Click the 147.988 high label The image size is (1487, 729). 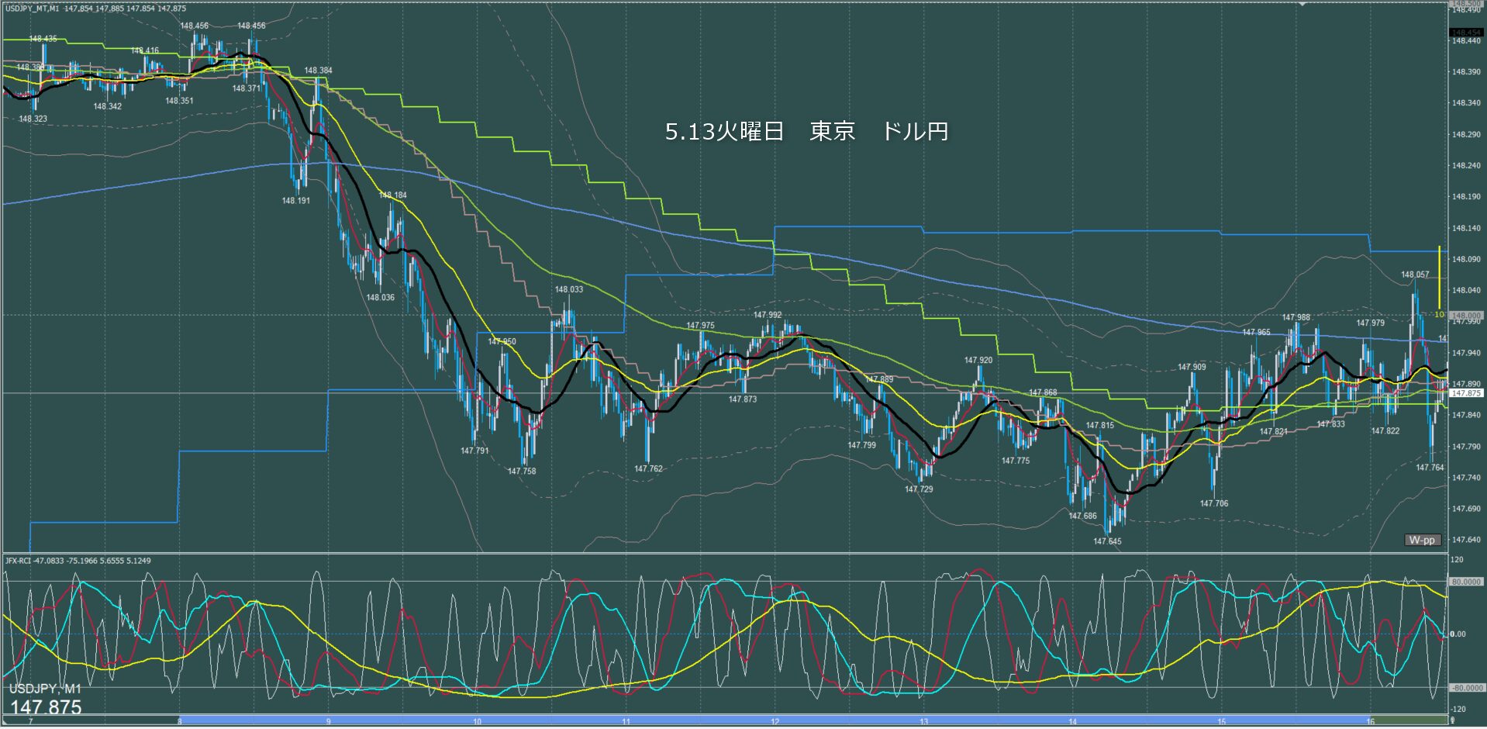(1296, 318)
